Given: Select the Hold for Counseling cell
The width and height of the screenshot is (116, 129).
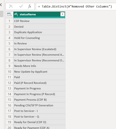Looking at the screenshot, I should click(x=39, y=38).
